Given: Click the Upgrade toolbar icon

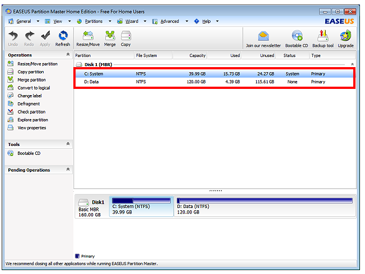Looking at the screenshot, I should click(345, 36).
